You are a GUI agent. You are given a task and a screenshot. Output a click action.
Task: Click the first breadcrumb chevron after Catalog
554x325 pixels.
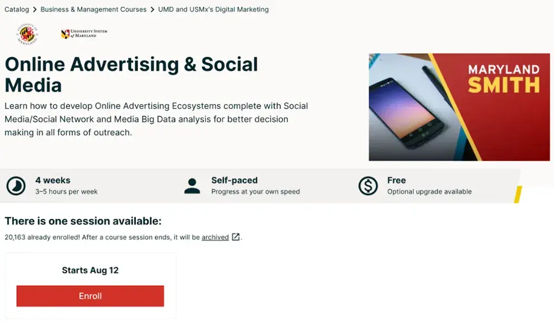click(x=34, y=9)
